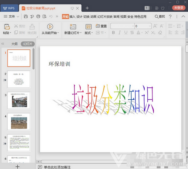The image size is (188, 169).
Task: Click the undo arrow icon
Action: [51, 17]
